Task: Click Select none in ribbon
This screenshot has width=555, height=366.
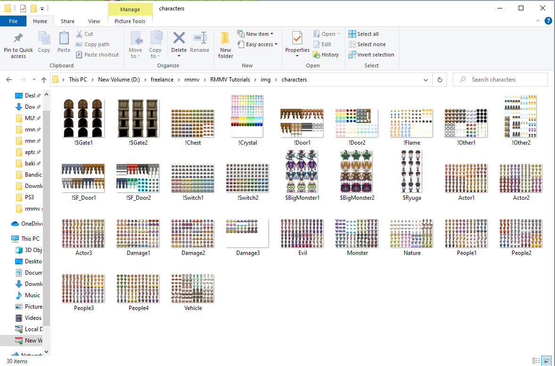Action: (x=367, y=44)
